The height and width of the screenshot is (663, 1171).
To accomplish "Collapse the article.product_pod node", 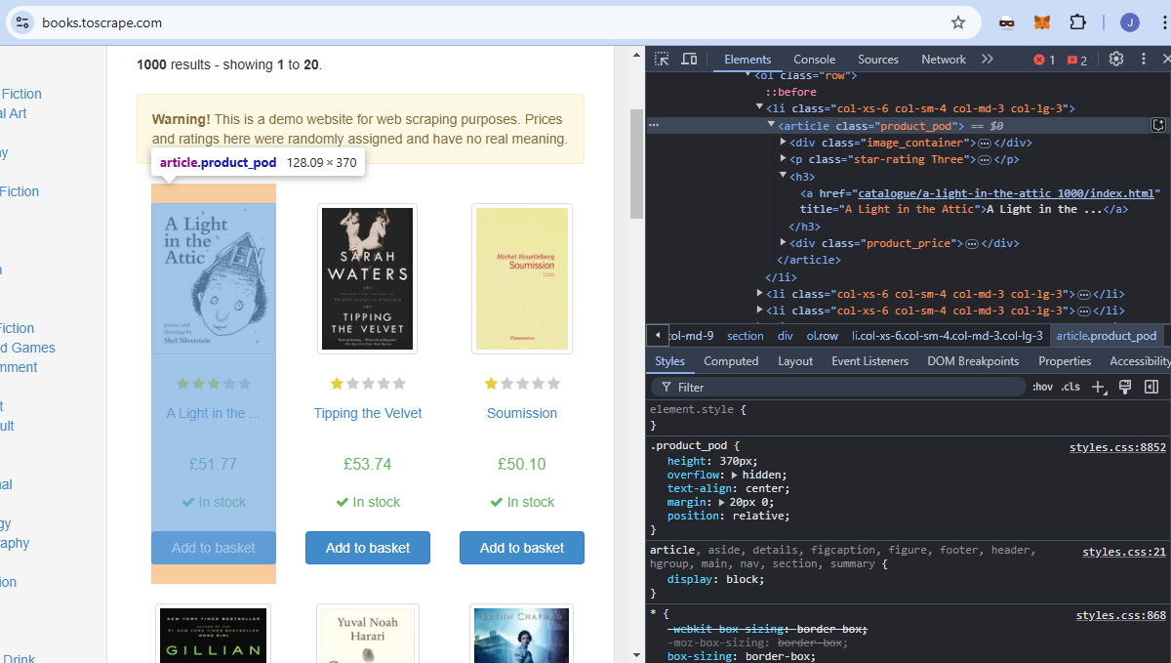I will [x=771, y=125].
